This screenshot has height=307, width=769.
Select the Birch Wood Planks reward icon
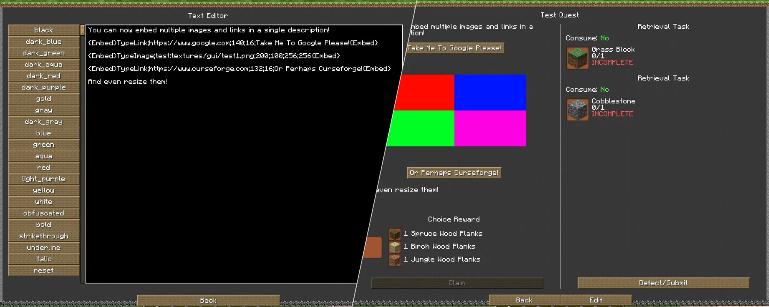[395, 247]
